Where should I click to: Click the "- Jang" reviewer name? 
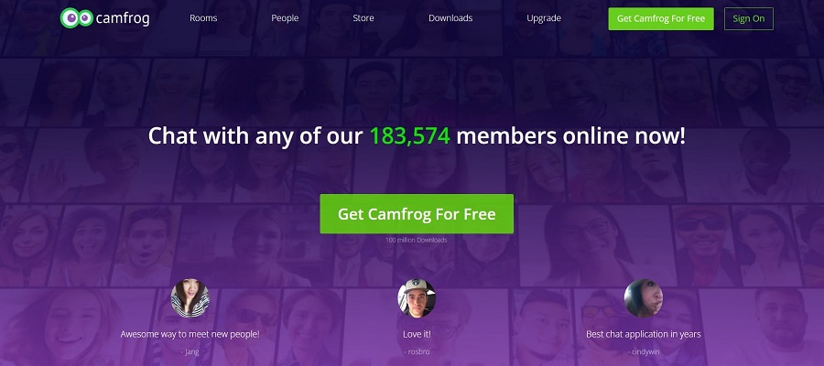190,352
